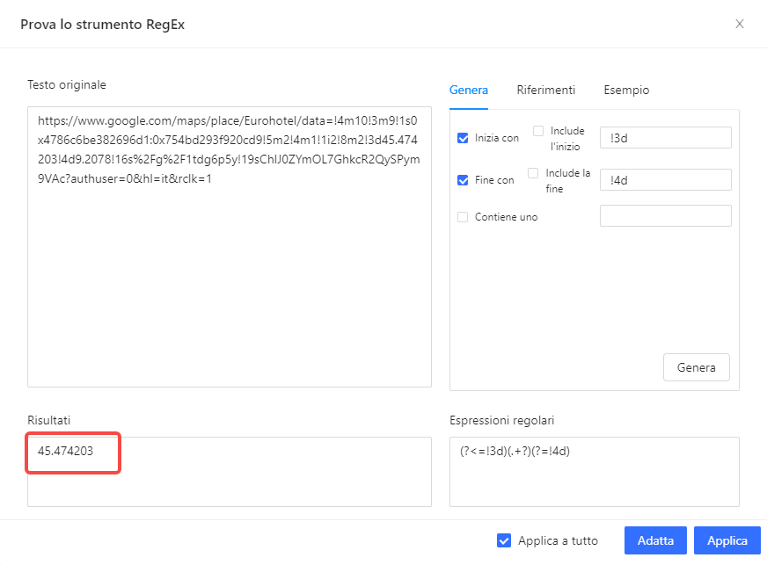Click inside the Testo originale text area
Image resolution: width=767 pixels, height=565 pixels.
pos(229,246)
